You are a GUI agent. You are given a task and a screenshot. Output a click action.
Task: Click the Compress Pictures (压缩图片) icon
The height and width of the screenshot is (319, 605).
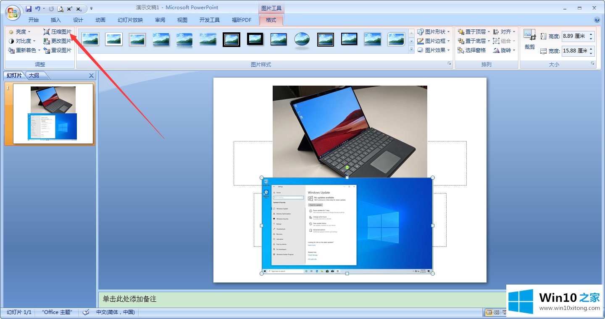point(47,32)
